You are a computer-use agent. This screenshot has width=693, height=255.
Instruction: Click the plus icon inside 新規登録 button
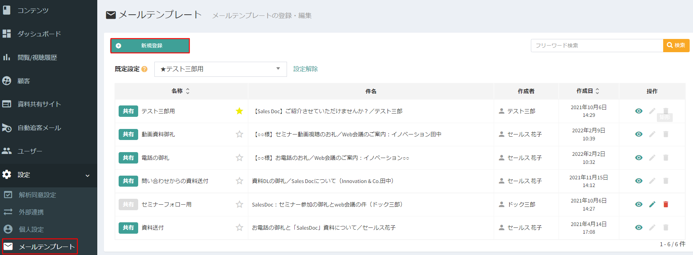coord(118,46)
